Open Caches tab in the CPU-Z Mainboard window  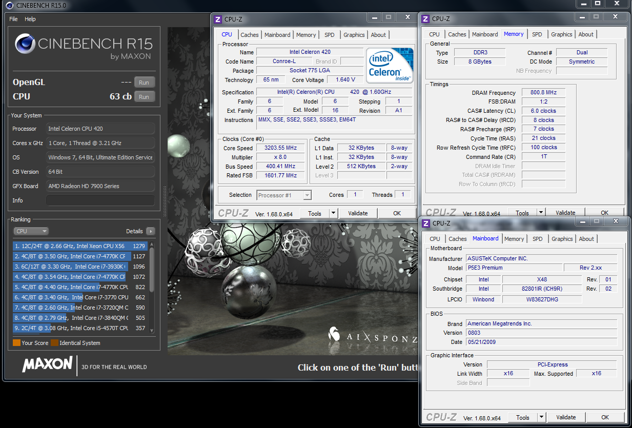458,239
